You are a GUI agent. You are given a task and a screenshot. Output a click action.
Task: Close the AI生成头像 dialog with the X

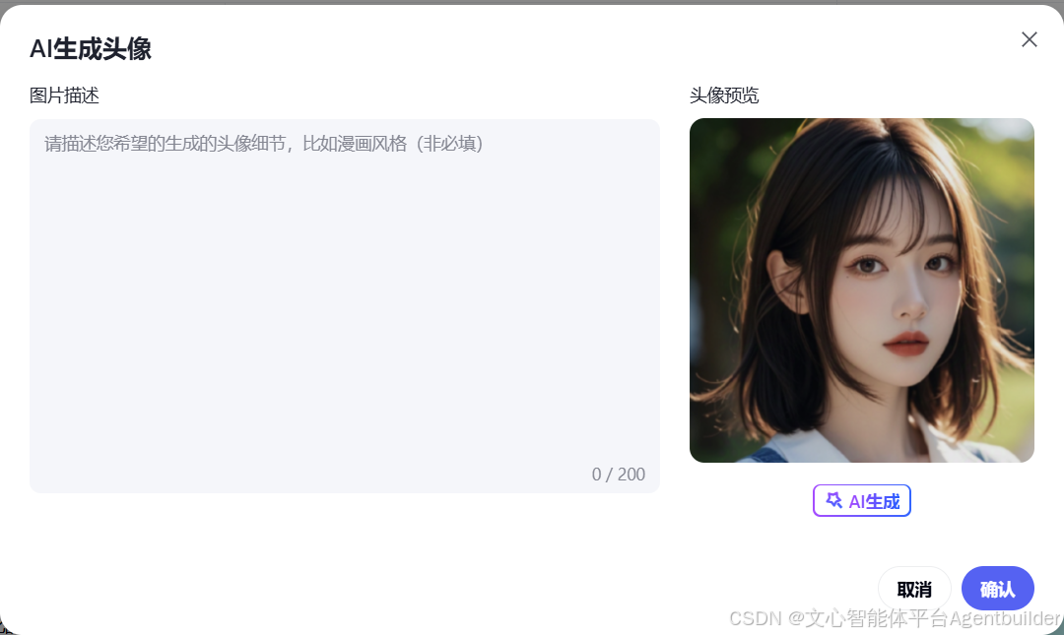(x=1029, y=39)
